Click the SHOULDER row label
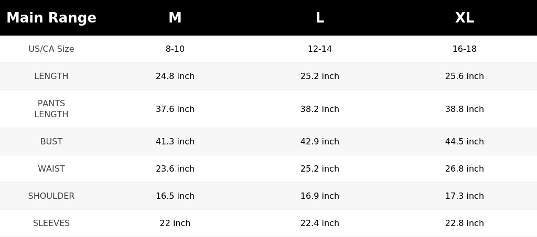The height and width of the screenshot is (237, 537). tap(51, 196)
